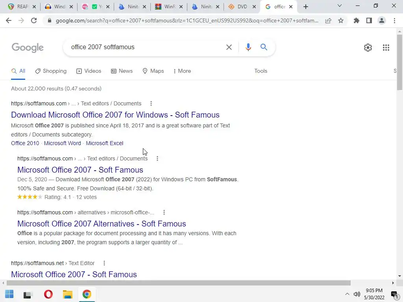
Task: Open Microsoft Office 2007 Alternatives link
Action: (x=102, y=224)
